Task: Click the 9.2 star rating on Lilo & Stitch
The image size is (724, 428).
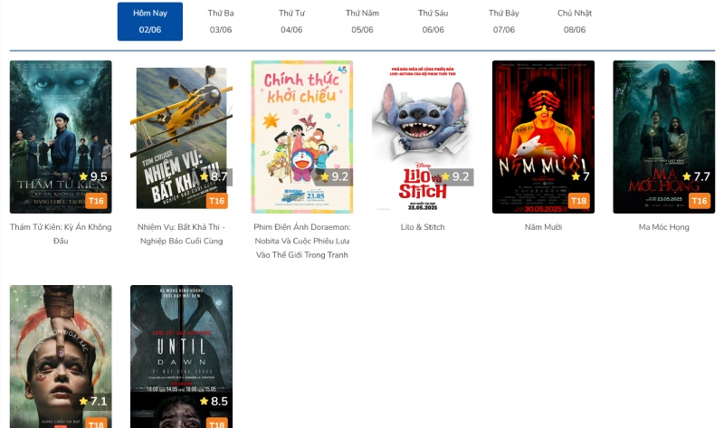Action: click(x=455, y=176)
